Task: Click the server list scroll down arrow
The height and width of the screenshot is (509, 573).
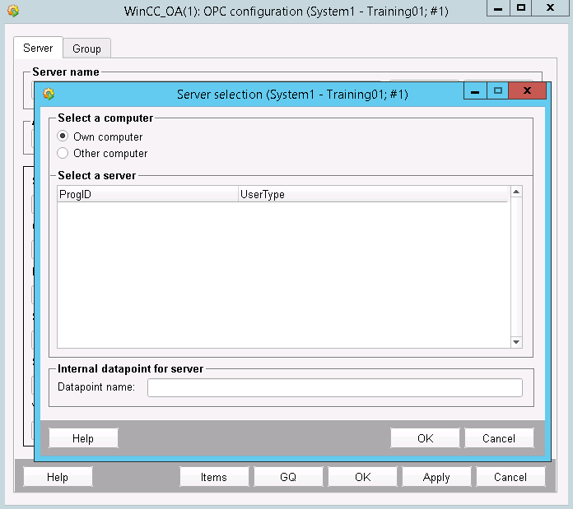Action: click(516, 341)
